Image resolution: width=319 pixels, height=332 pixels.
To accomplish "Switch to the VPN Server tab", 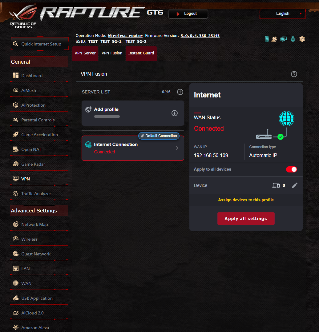I will click(85, 53).
